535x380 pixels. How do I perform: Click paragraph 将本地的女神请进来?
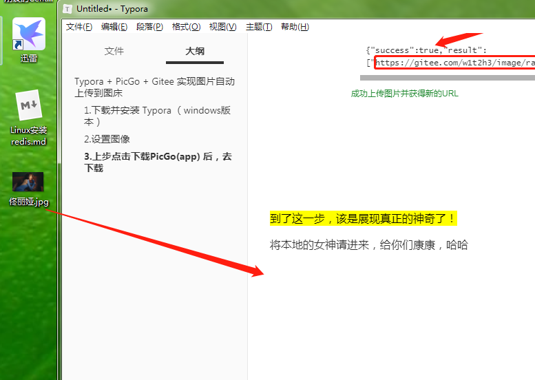pyautogui.click(x=368, y=245)
